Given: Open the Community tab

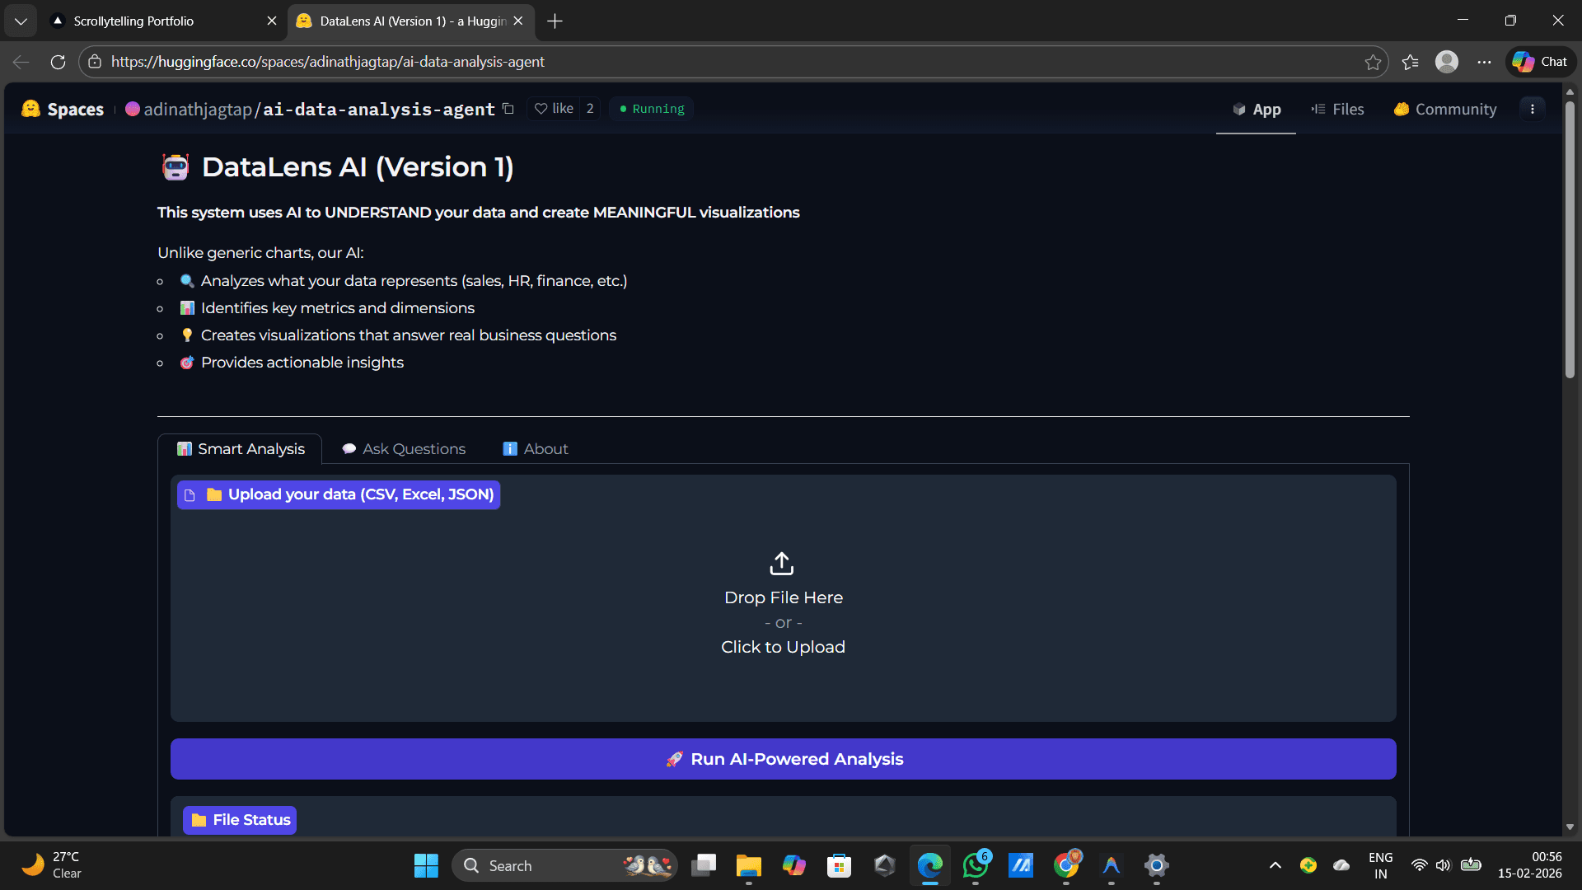Looking at the screenshot, I should coord(1444,110).
